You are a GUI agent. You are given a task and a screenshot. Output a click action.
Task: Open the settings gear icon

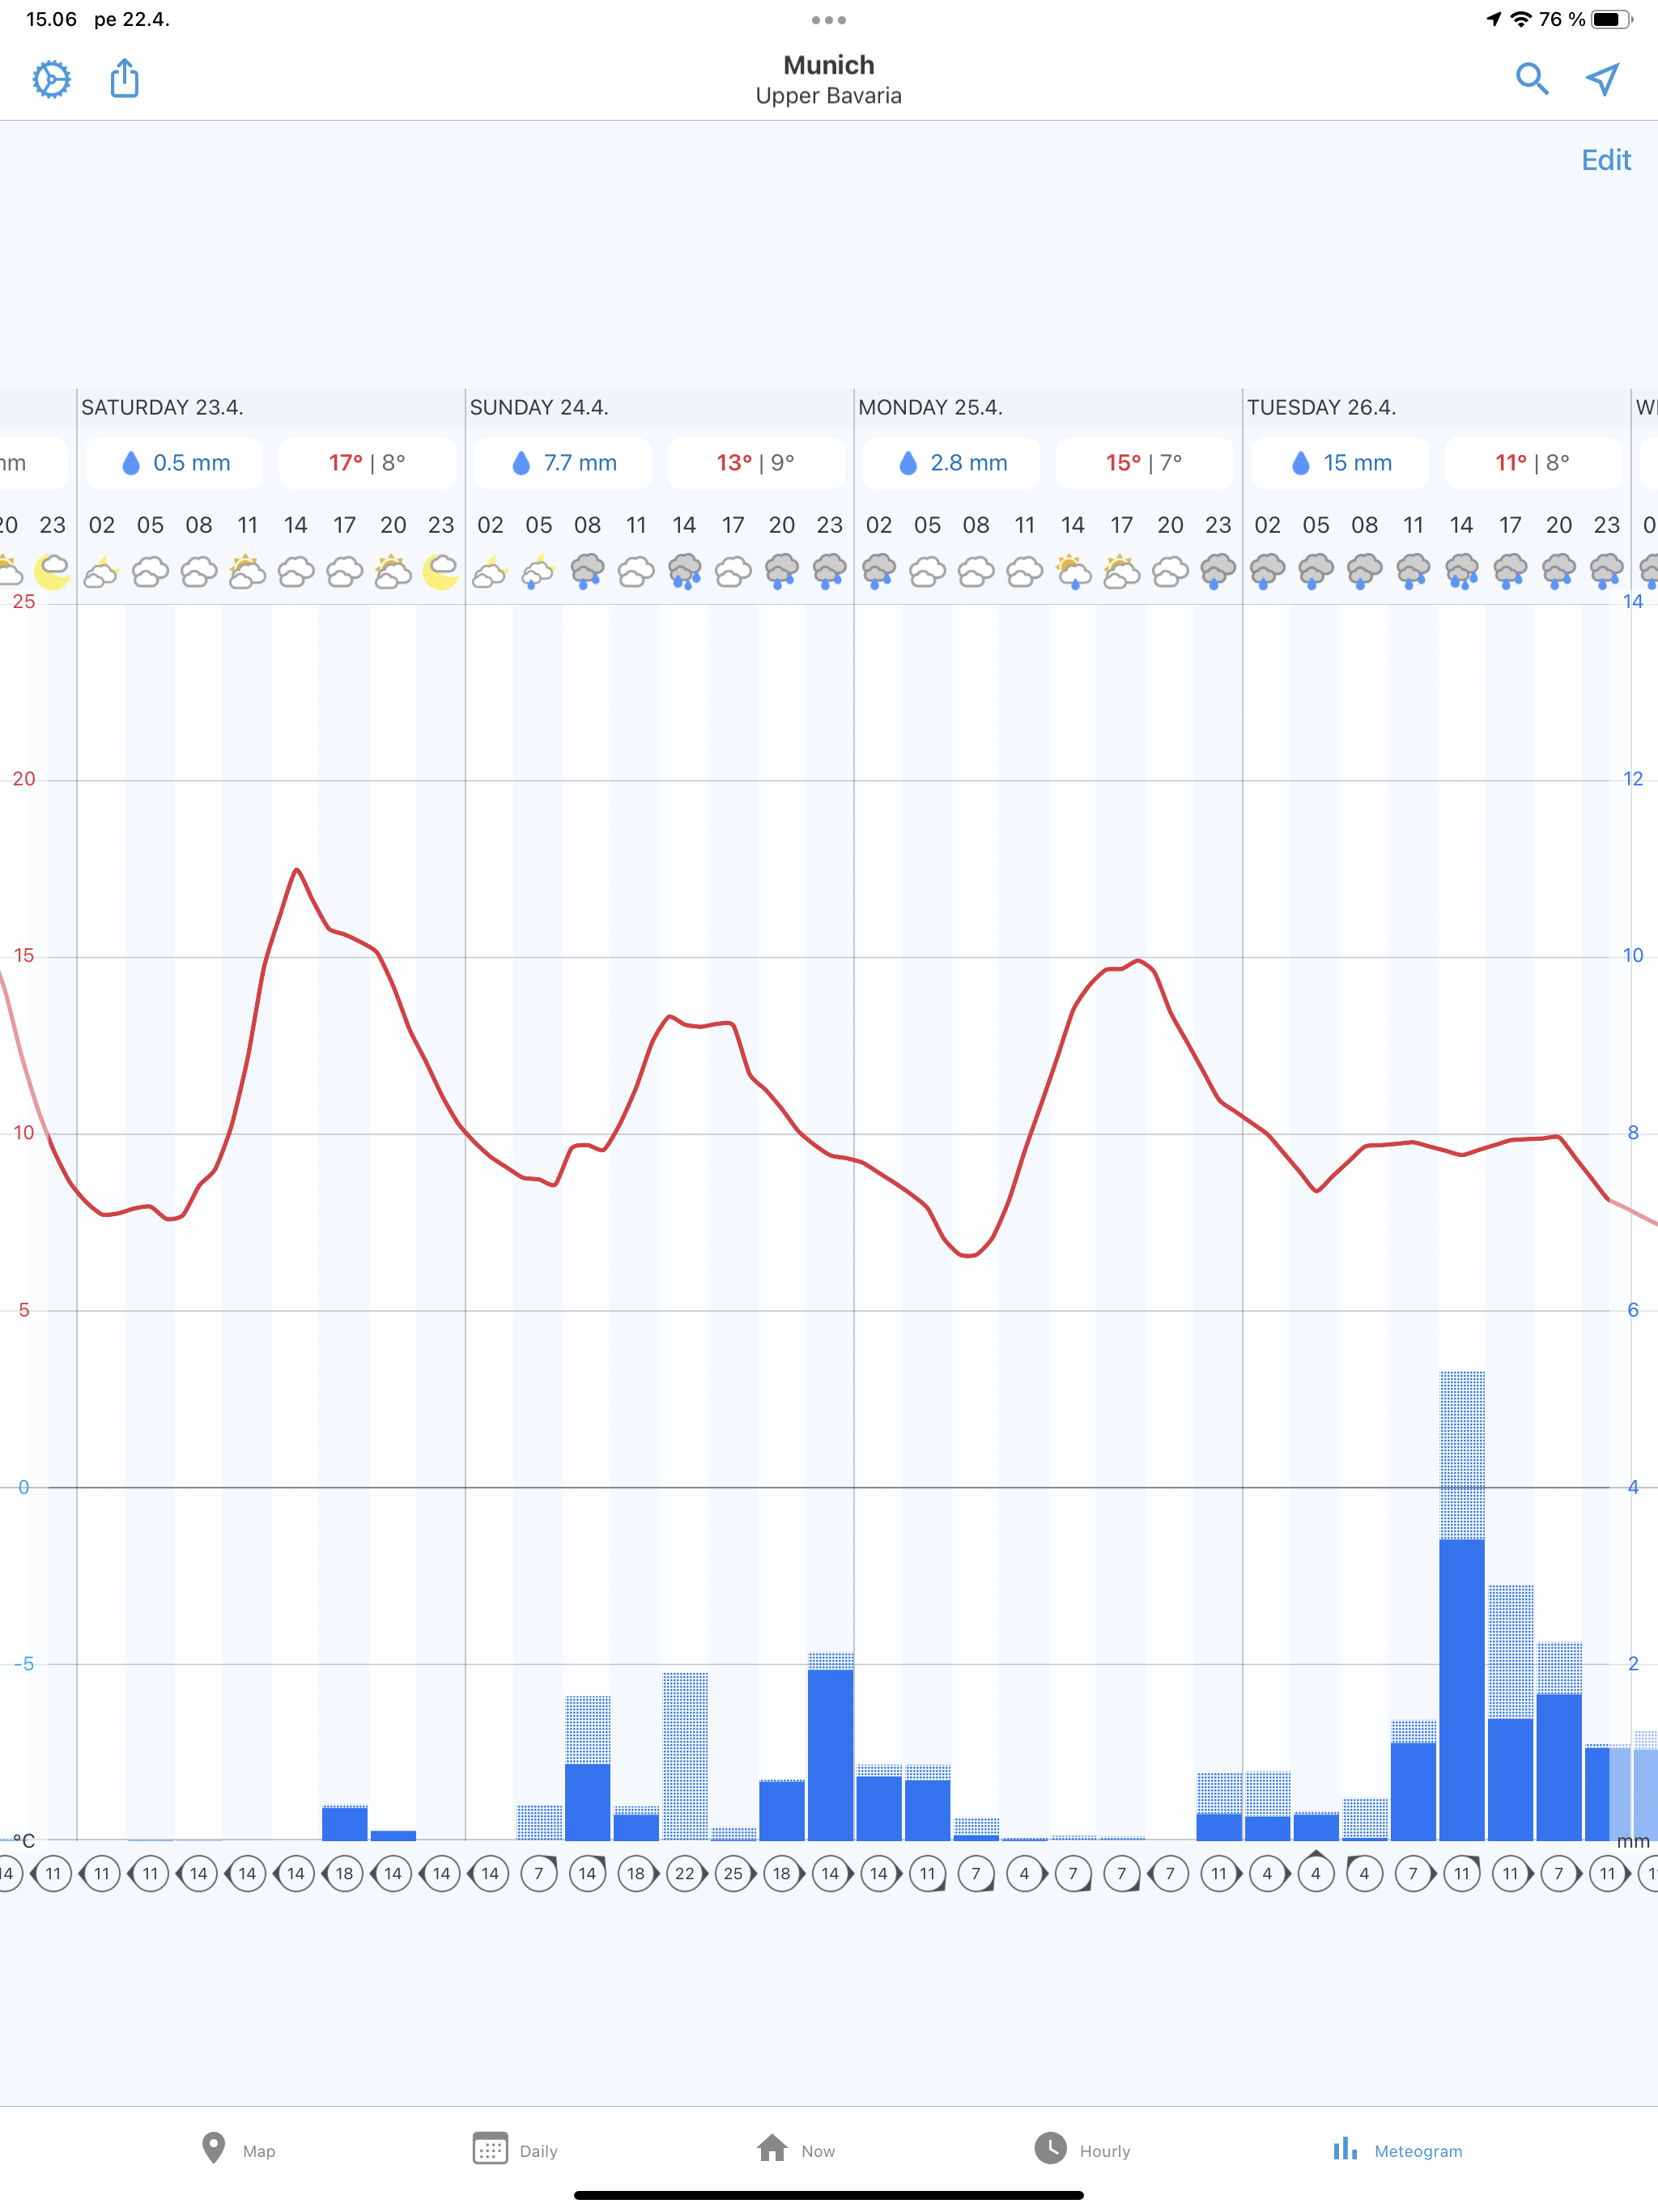[51, 79]
